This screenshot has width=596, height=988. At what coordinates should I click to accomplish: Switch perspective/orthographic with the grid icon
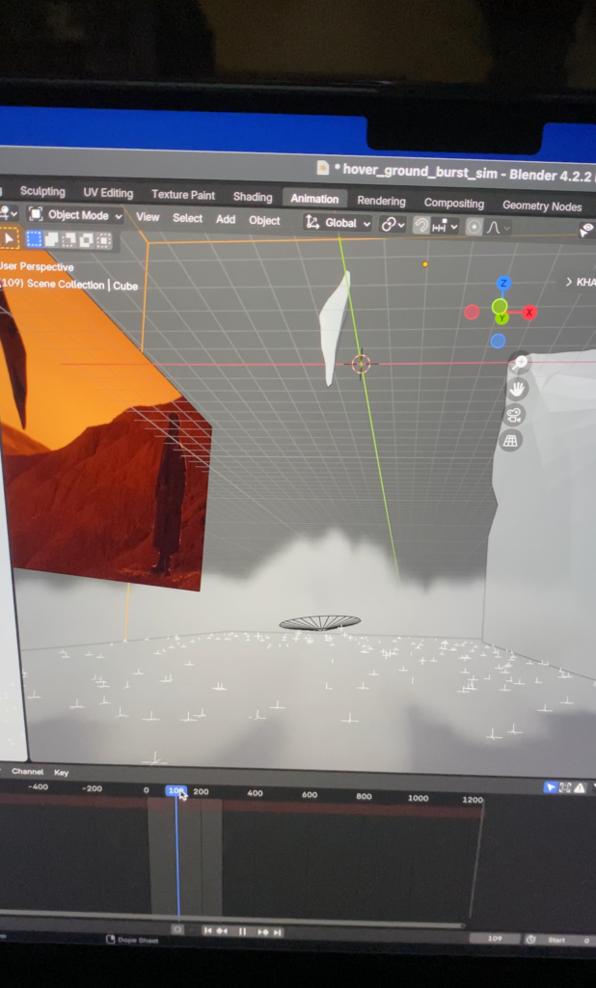pos(510,441)
